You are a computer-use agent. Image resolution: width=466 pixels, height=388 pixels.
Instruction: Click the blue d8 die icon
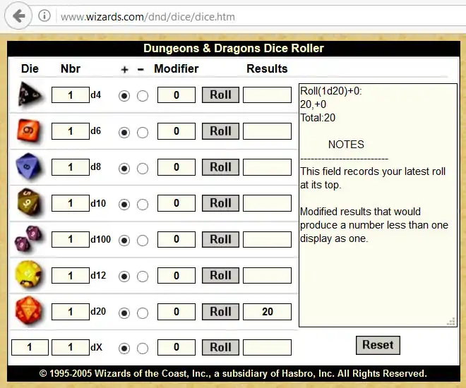point(30,167)
